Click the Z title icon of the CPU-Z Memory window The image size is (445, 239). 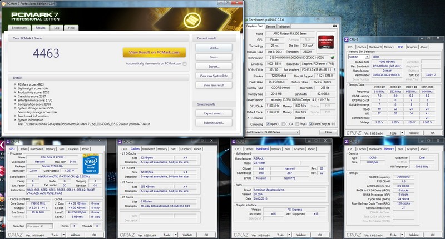coord(347,142)
